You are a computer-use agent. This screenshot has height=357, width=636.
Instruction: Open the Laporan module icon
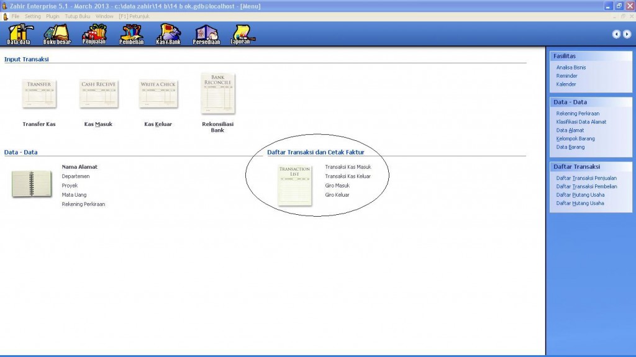pos(240,34)
